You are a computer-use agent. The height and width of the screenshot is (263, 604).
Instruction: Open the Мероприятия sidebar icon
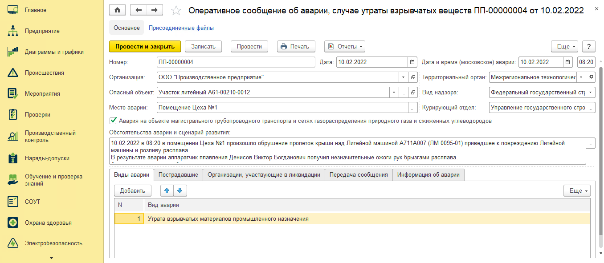click(x=12, y=93)
